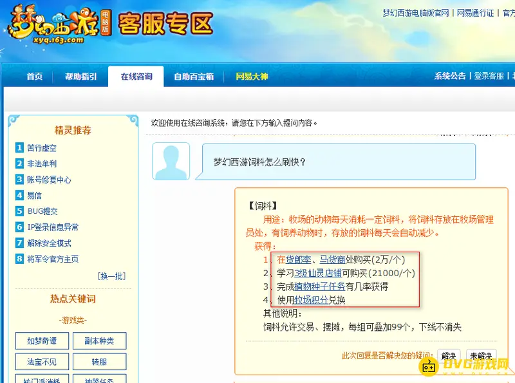The height and width of the screenshot is (383, 515).
Task: Click the 其他说明 text line
Action: coord(283,313)
